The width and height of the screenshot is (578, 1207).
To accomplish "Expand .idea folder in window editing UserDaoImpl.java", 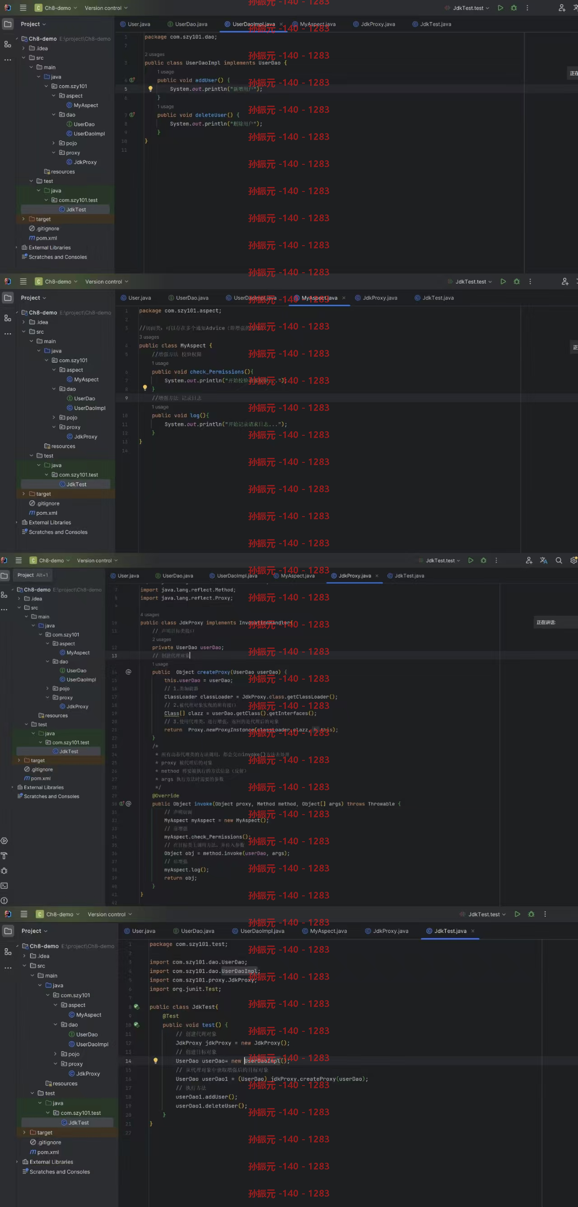I will click(x=23, y=48).
